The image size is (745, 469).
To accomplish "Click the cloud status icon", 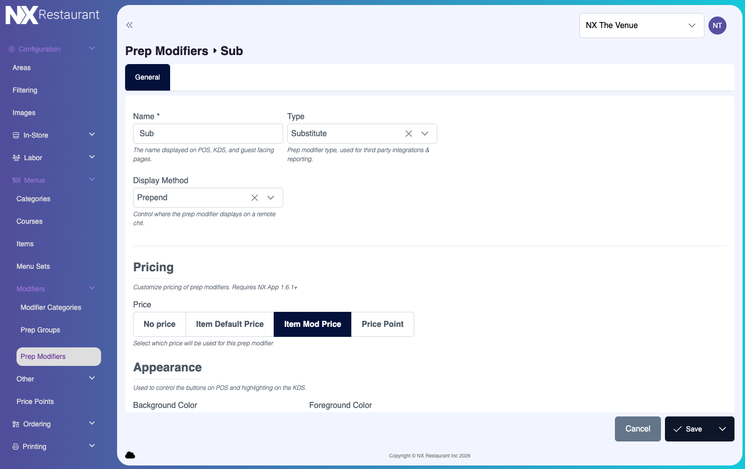I will click(130, 455).
